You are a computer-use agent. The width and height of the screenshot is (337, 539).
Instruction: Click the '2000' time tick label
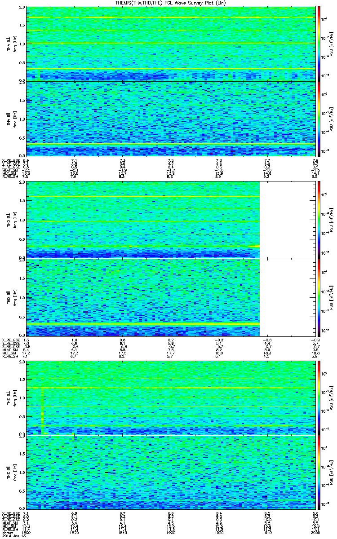point(315,532)
